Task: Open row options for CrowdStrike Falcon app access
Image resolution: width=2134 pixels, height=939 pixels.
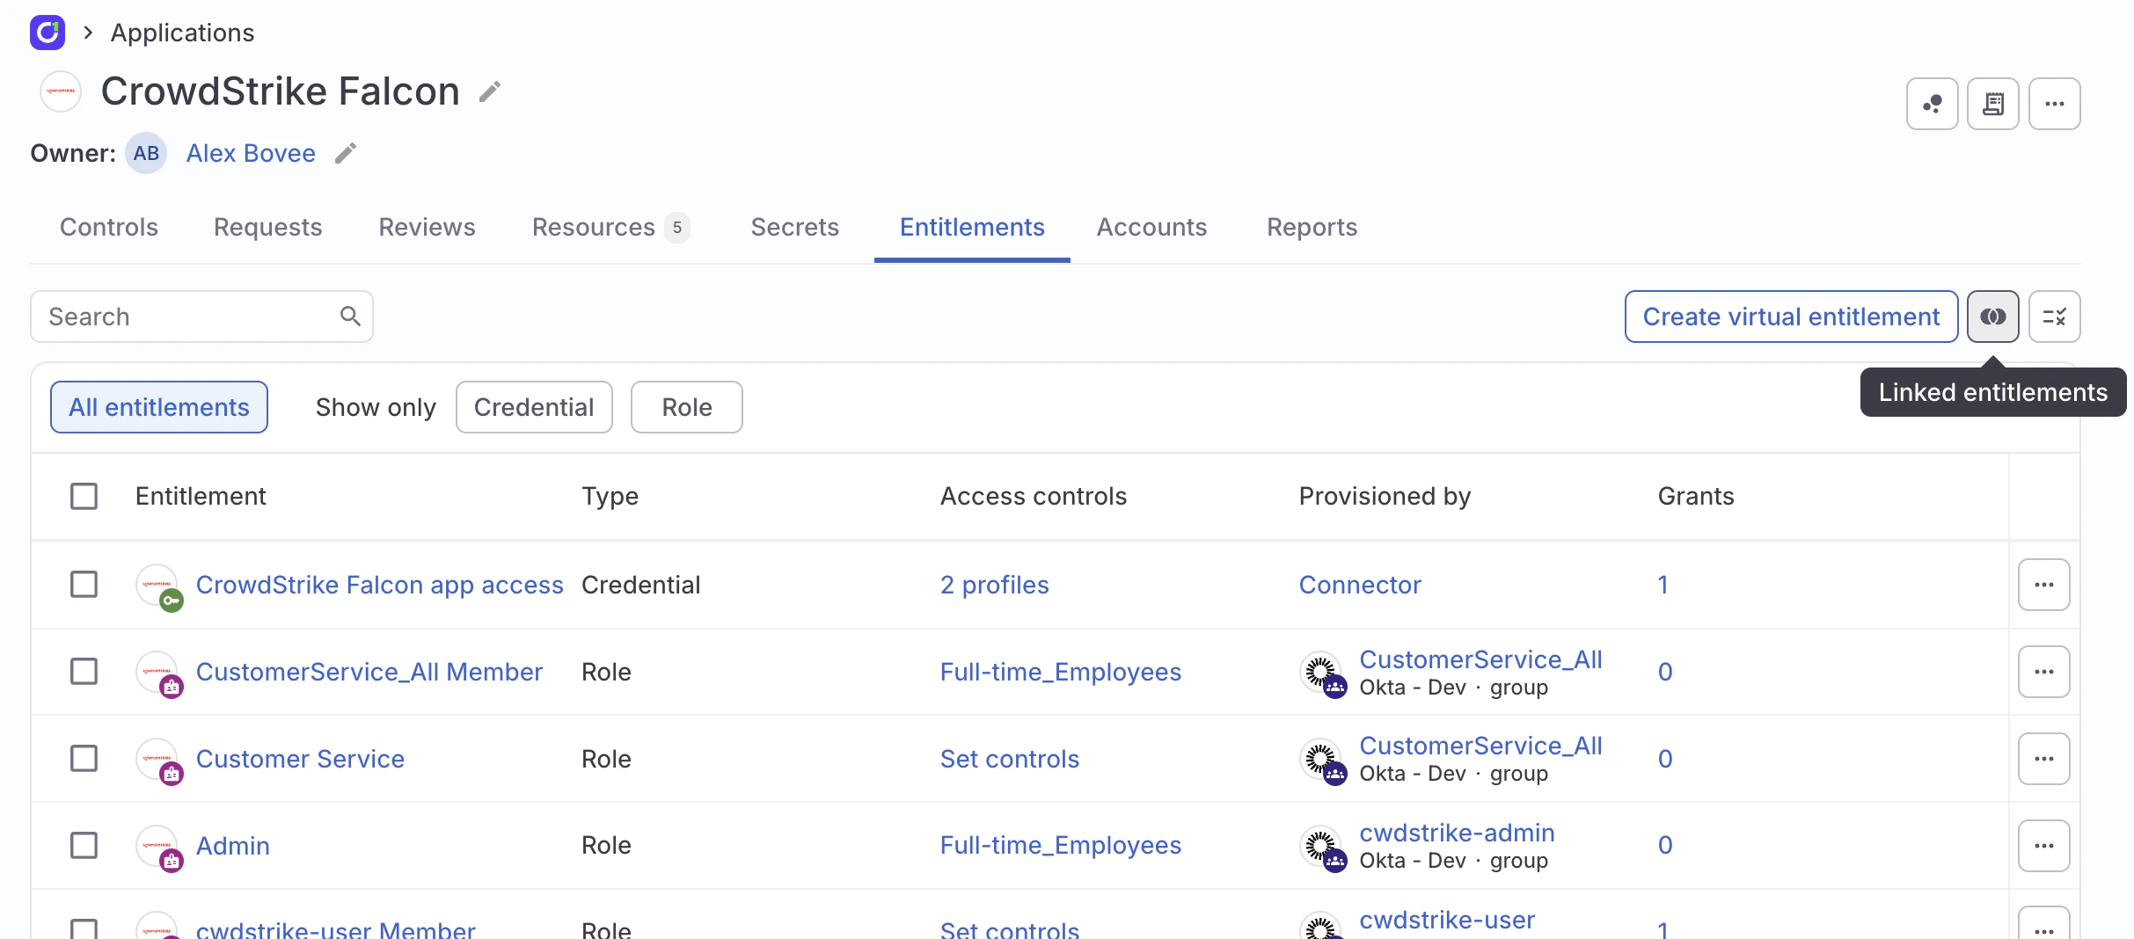Action: (x=2044, y=584)
